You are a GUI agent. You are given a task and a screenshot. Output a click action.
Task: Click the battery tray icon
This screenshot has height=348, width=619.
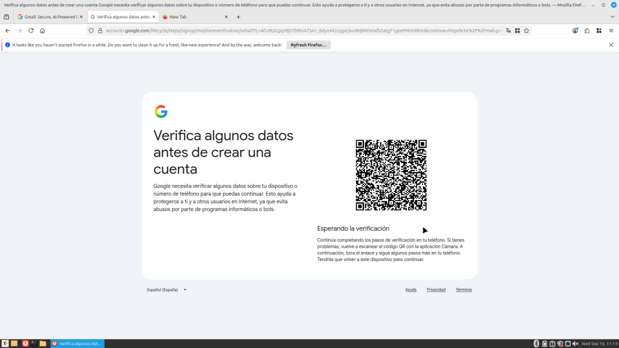click(545, 344)
